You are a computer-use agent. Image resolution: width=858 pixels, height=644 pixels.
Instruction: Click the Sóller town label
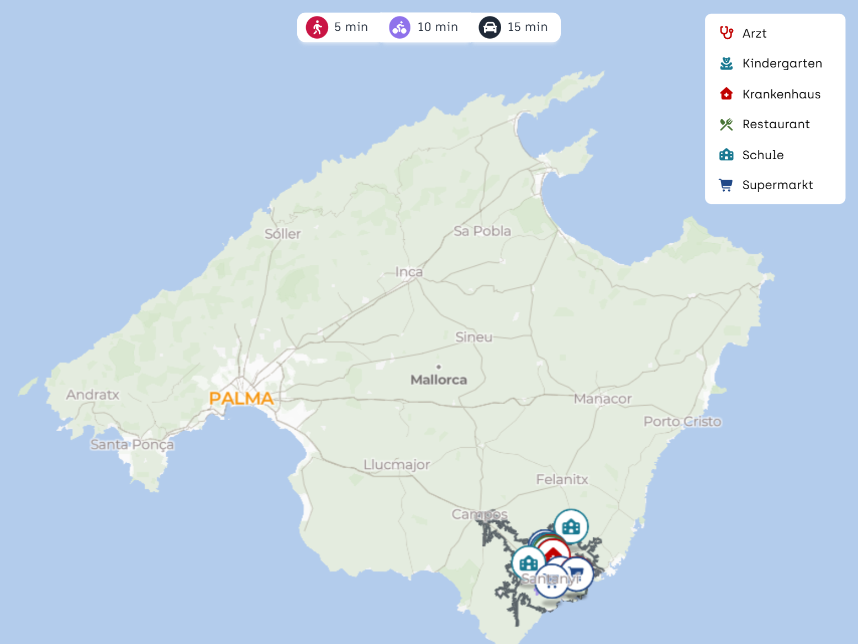click(x=282, y=234)
